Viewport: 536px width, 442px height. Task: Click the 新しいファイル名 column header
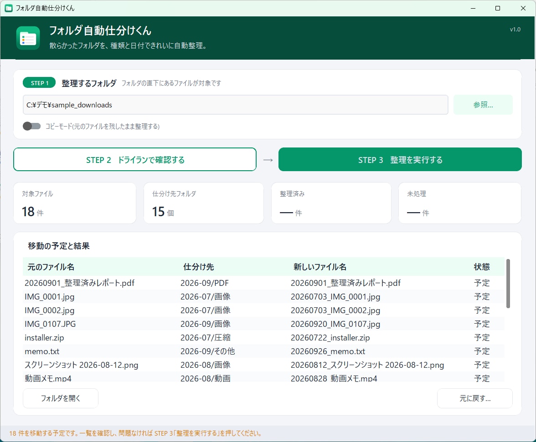coord(320,267)
